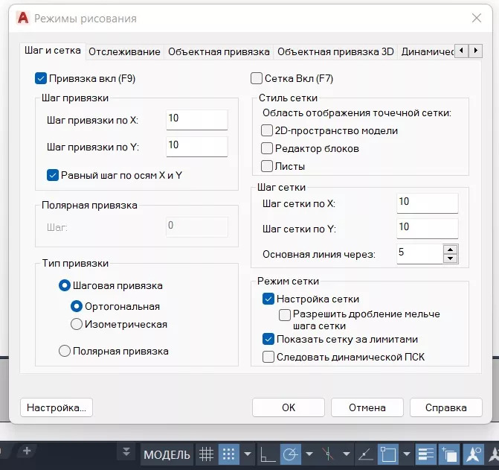Viewport: 499px width, 470px height.
Task: Click the "Настройка..." button
Action: 57,407
